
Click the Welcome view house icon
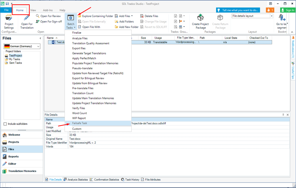coord(5,135)
